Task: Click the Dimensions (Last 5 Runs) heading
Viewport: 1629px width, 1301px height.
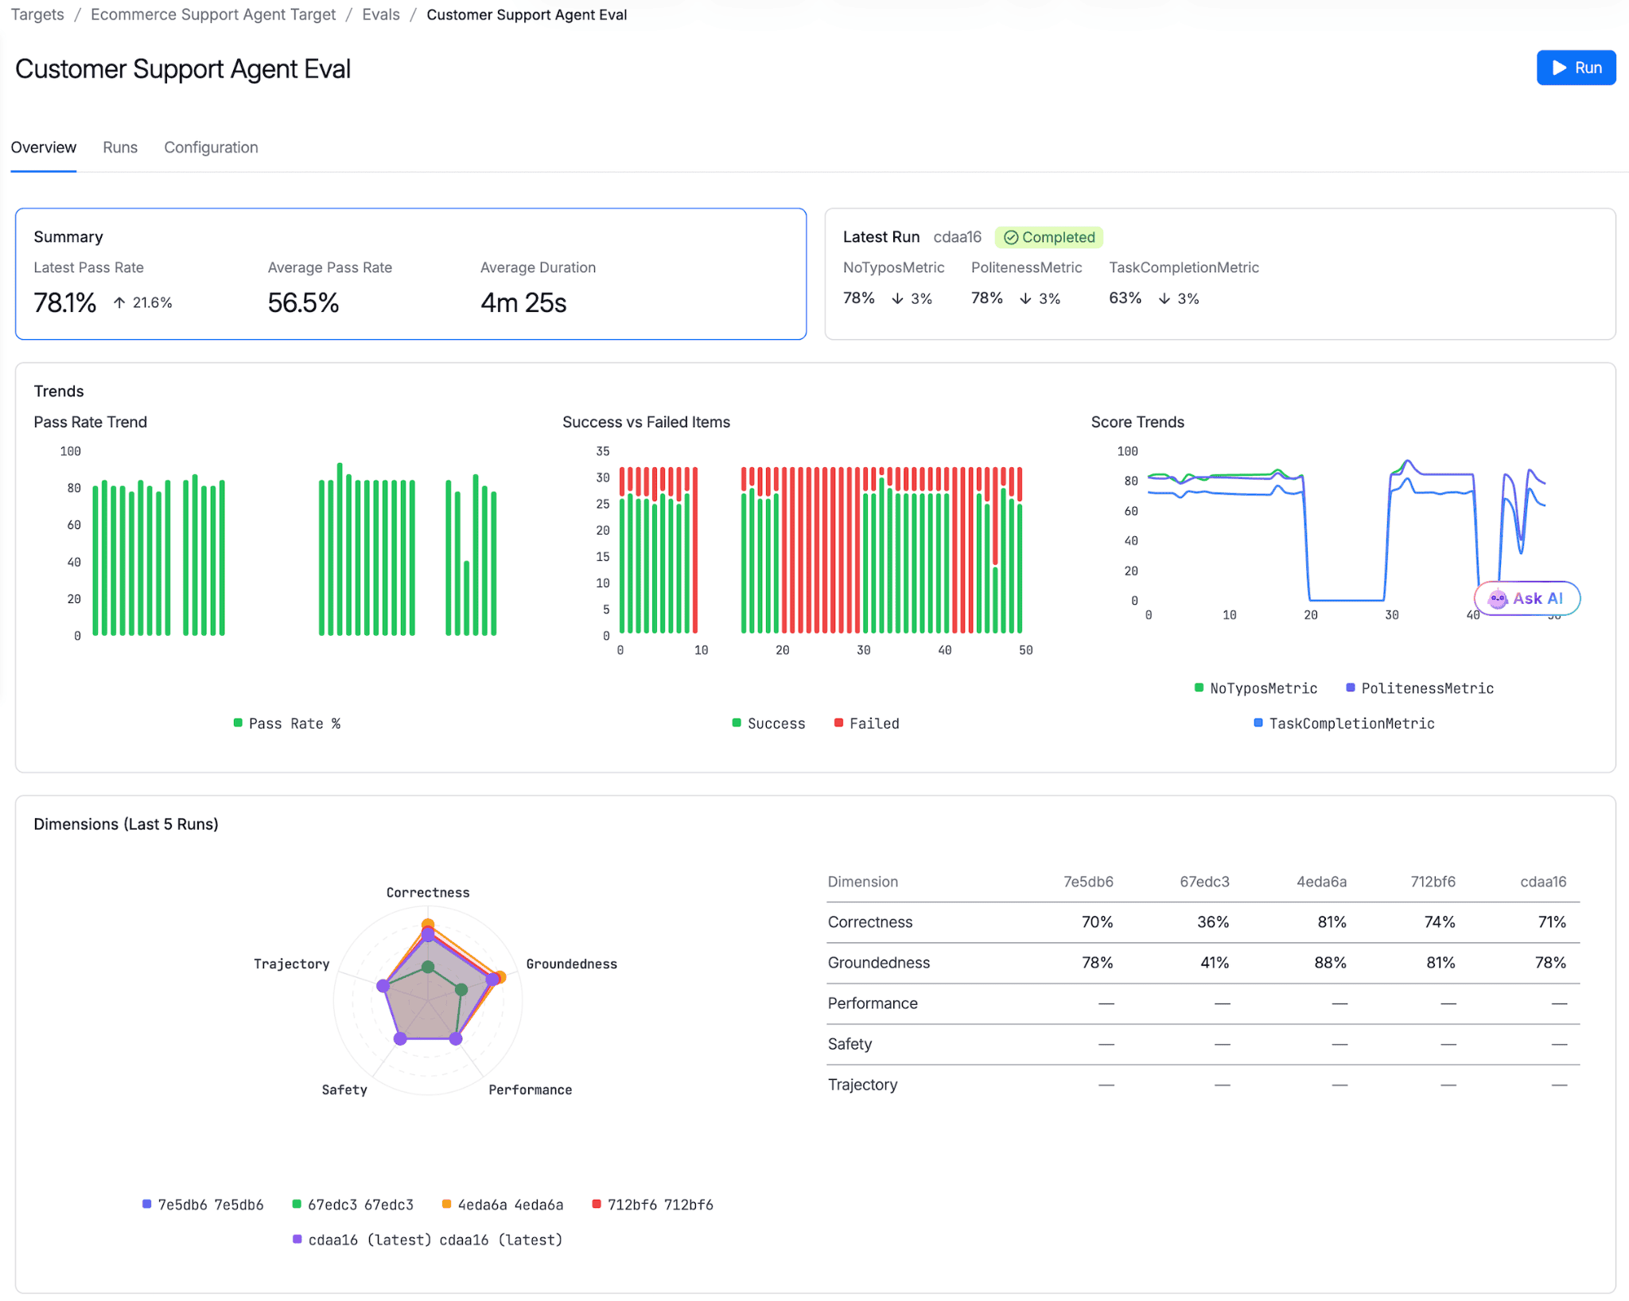Action: [126, 824]
